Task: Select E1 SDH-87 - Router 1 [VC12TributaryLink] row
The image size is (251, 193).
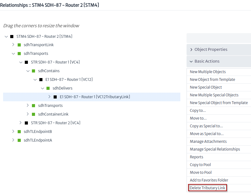Action: (x=92, y=97)
